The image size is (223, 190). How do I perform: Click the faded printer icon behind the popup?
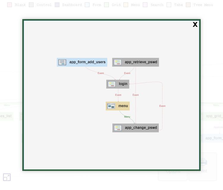click(203, 163)
